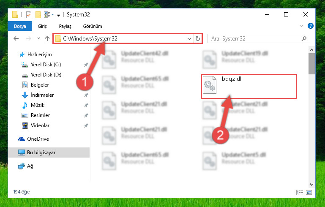The height and width of the screenshot is (207, 325).
Task: Select the bdqz.dll file
Action: click(249, 87)
